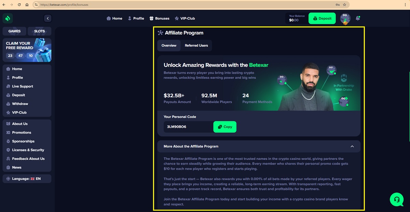Copy the personal code with Copy button
This screenshot has width=410, height=212.
tap(225, 127)
